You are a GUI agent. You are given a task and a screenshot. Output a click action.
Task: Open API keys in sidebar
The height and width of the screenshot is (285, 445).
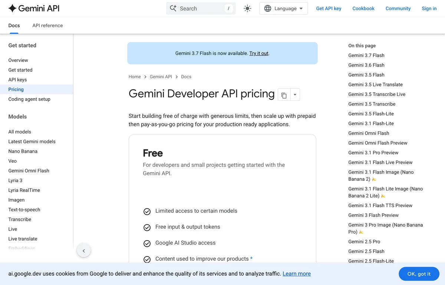(x=17, y=80)
